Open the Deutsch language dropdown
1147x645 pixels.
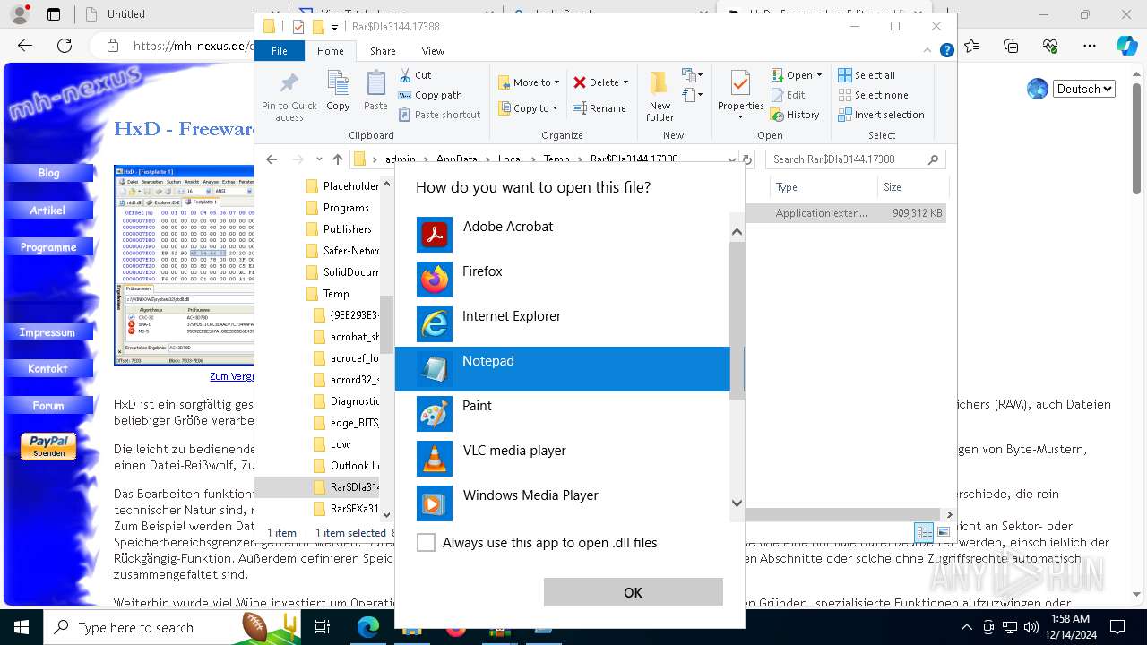click(x=1083, y=89)
